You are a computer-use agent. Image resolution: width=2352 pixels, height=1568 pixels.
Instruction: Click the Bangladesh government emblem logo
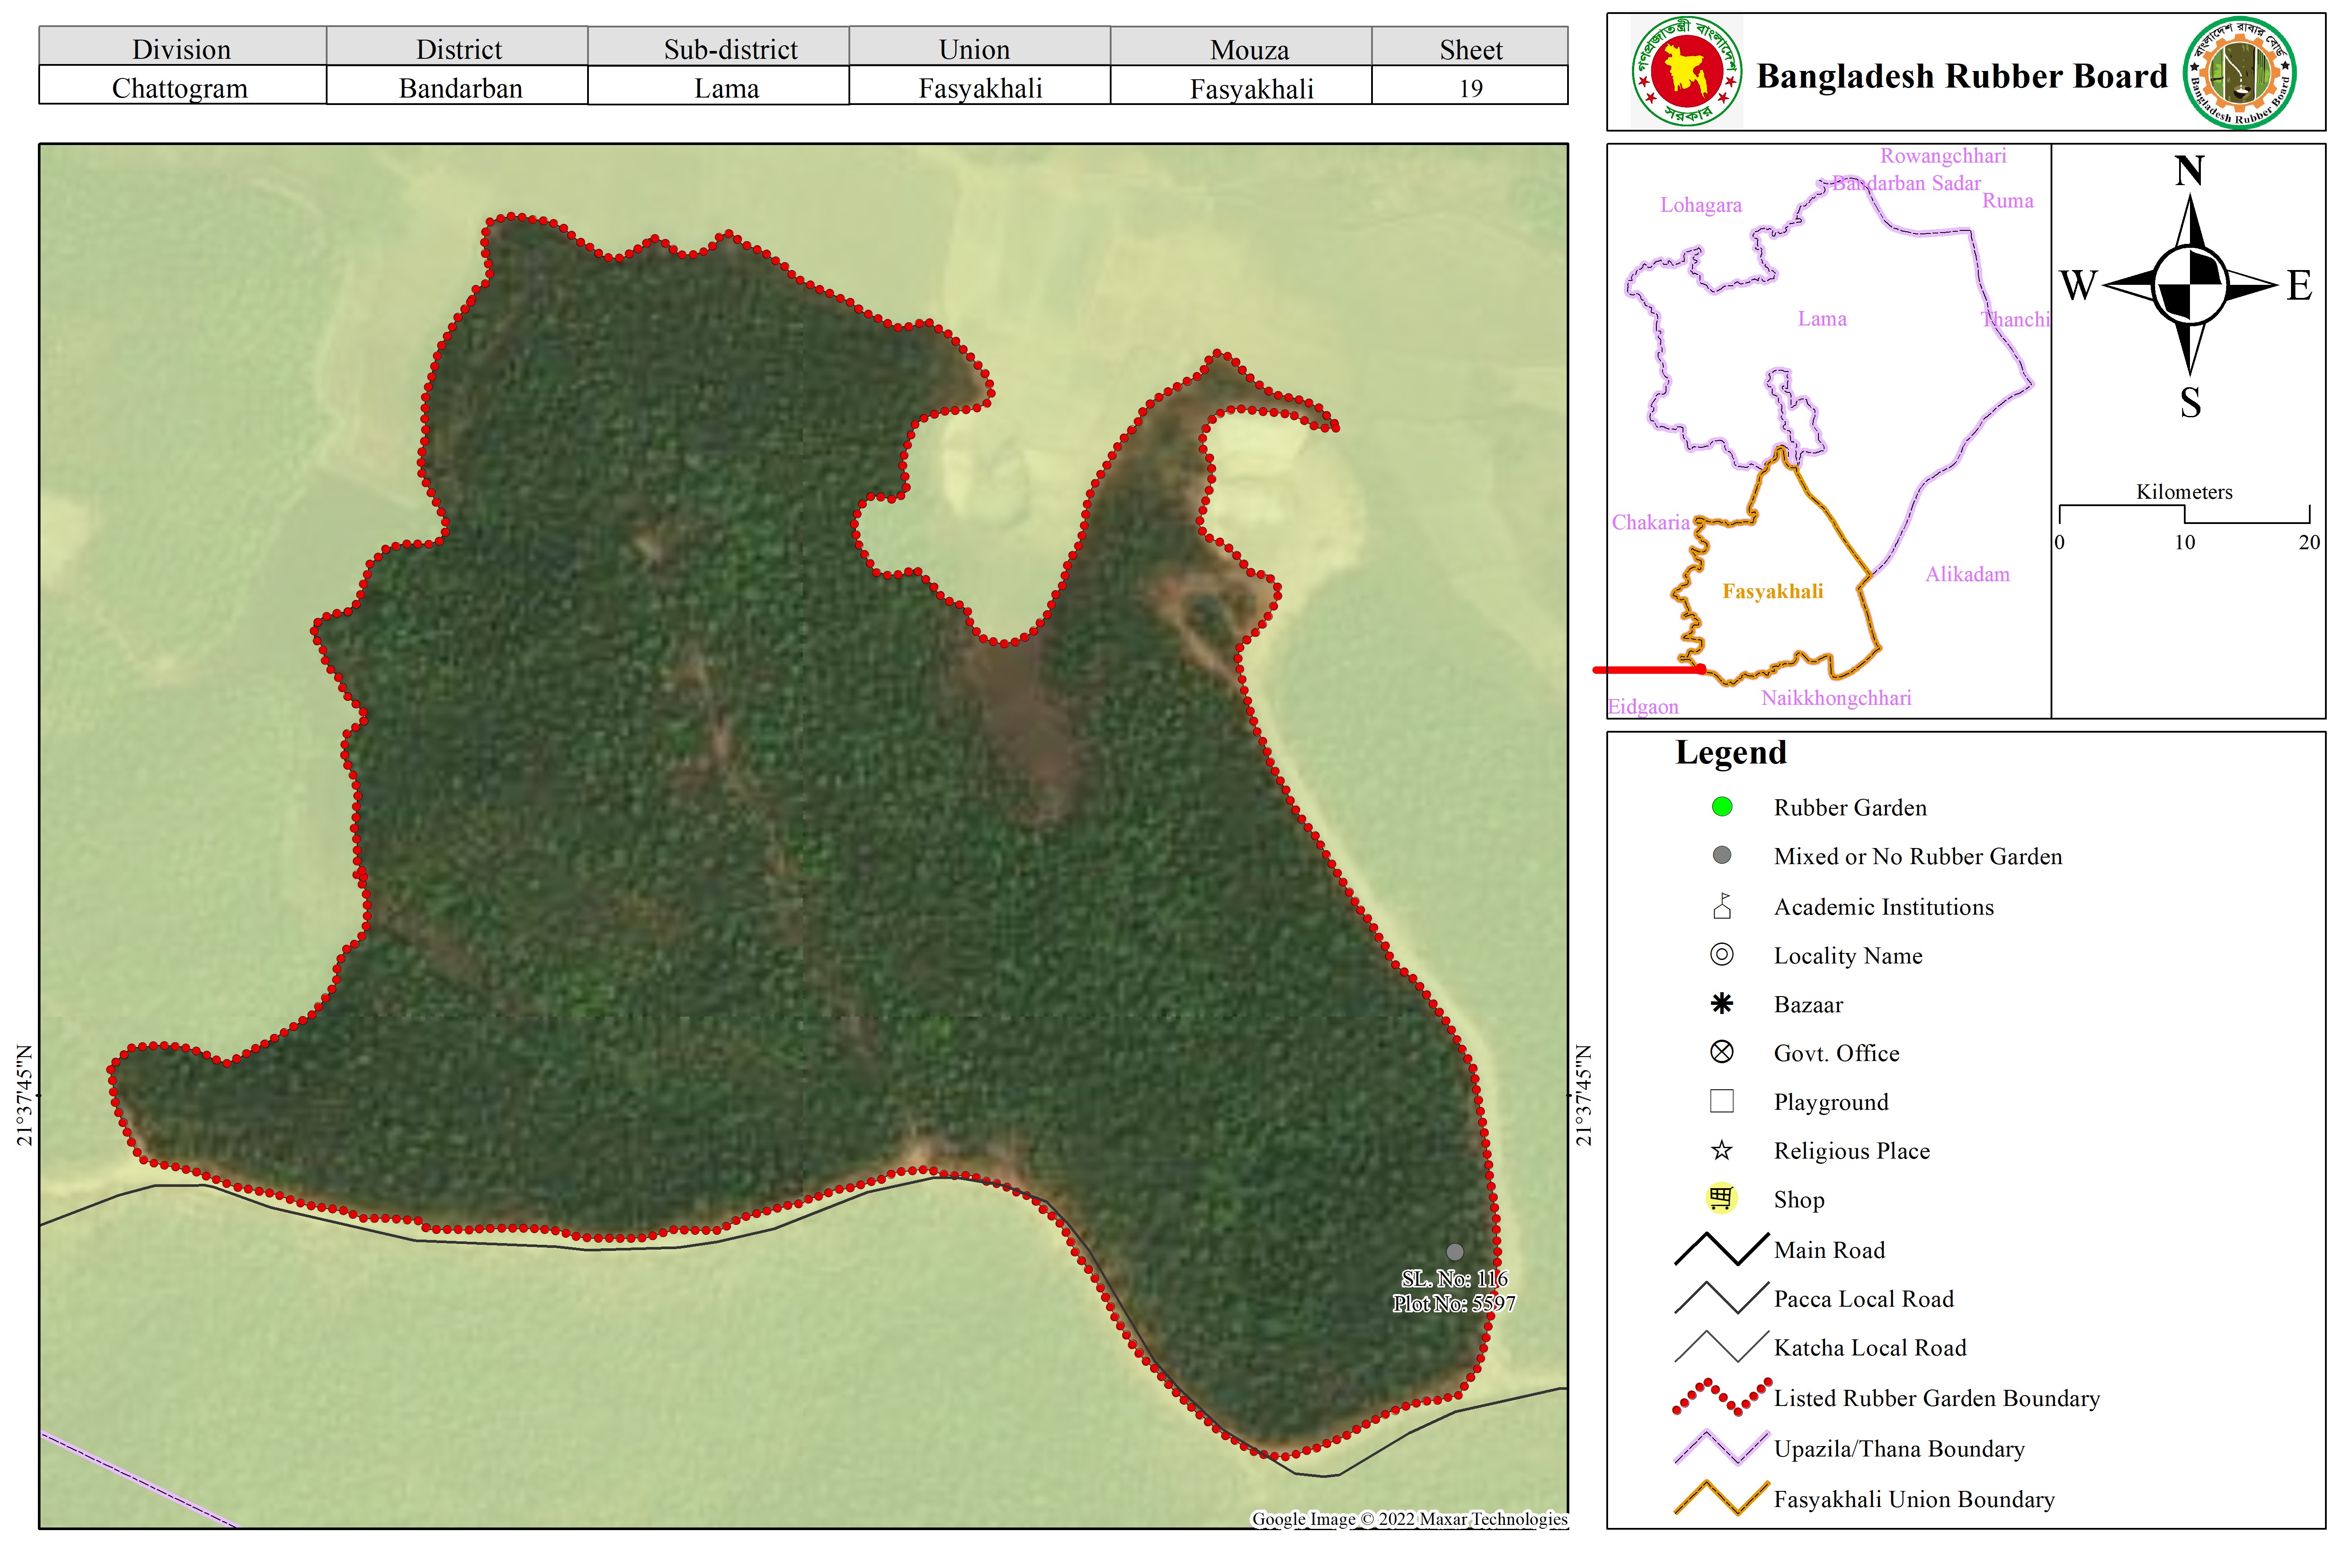1687,71
